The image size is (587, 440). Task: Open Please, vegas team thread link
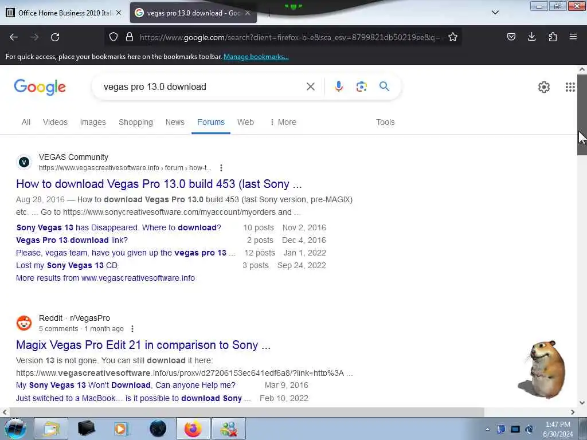pyautogui.click(x=126, y=253)
